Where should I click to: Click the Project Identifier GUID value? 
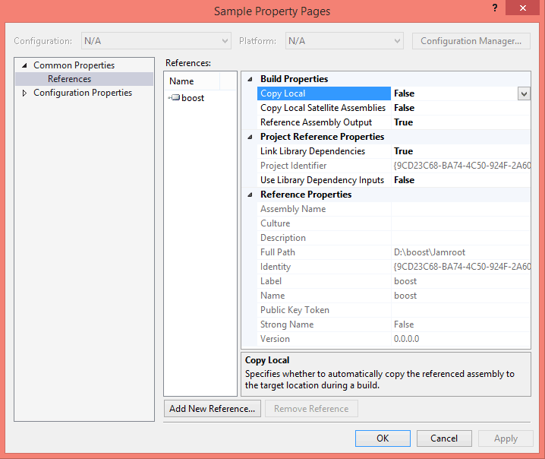pos(462,166)
